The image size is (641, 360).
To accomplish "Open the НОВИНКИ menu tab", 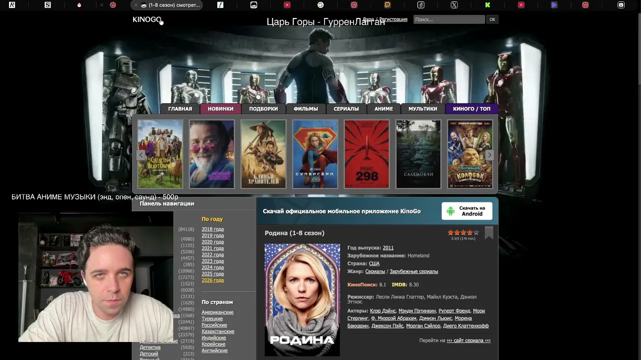I will click(x=220, y=108).
